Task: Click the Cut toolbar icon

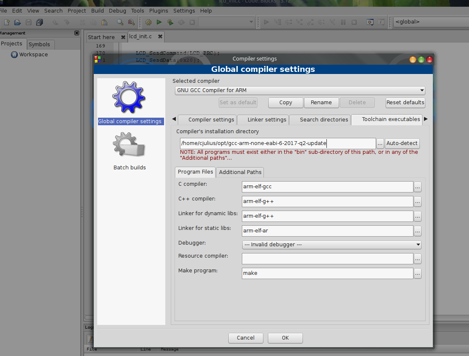Action: [82, 22]
